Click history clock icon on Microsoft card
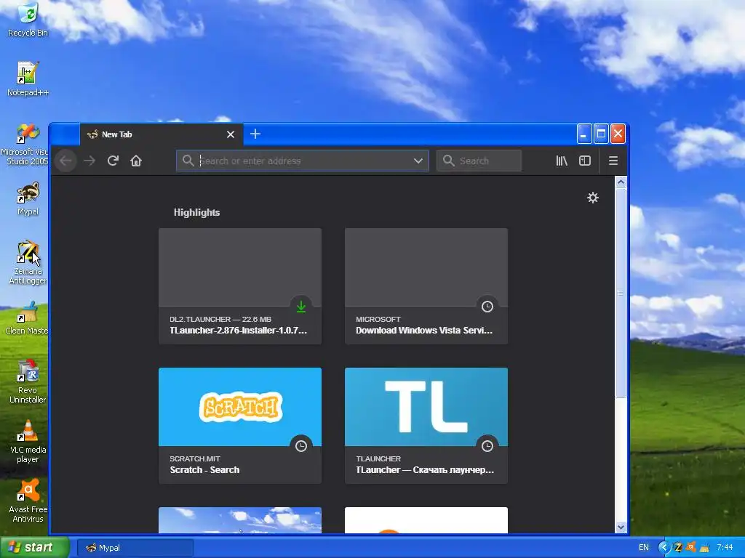 487,307
